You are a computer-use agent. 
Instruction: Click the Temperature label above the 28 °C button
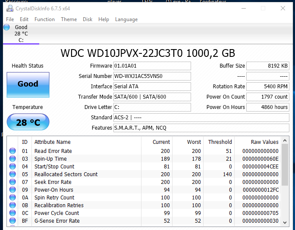coord(28,107)
